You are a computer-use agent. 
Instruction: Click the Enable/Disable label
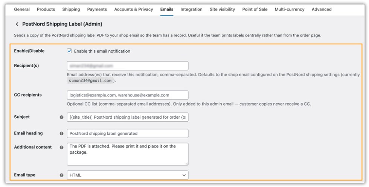pyautogui.click(x=29, y=51)
